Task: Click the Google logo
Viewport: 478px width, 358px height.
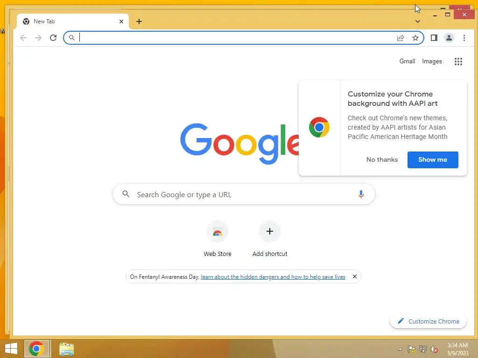Action: (239, 144)
